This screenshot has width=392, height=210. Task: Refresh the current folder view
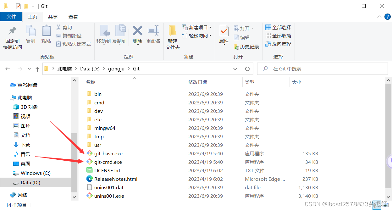click(x=247, y=69)
